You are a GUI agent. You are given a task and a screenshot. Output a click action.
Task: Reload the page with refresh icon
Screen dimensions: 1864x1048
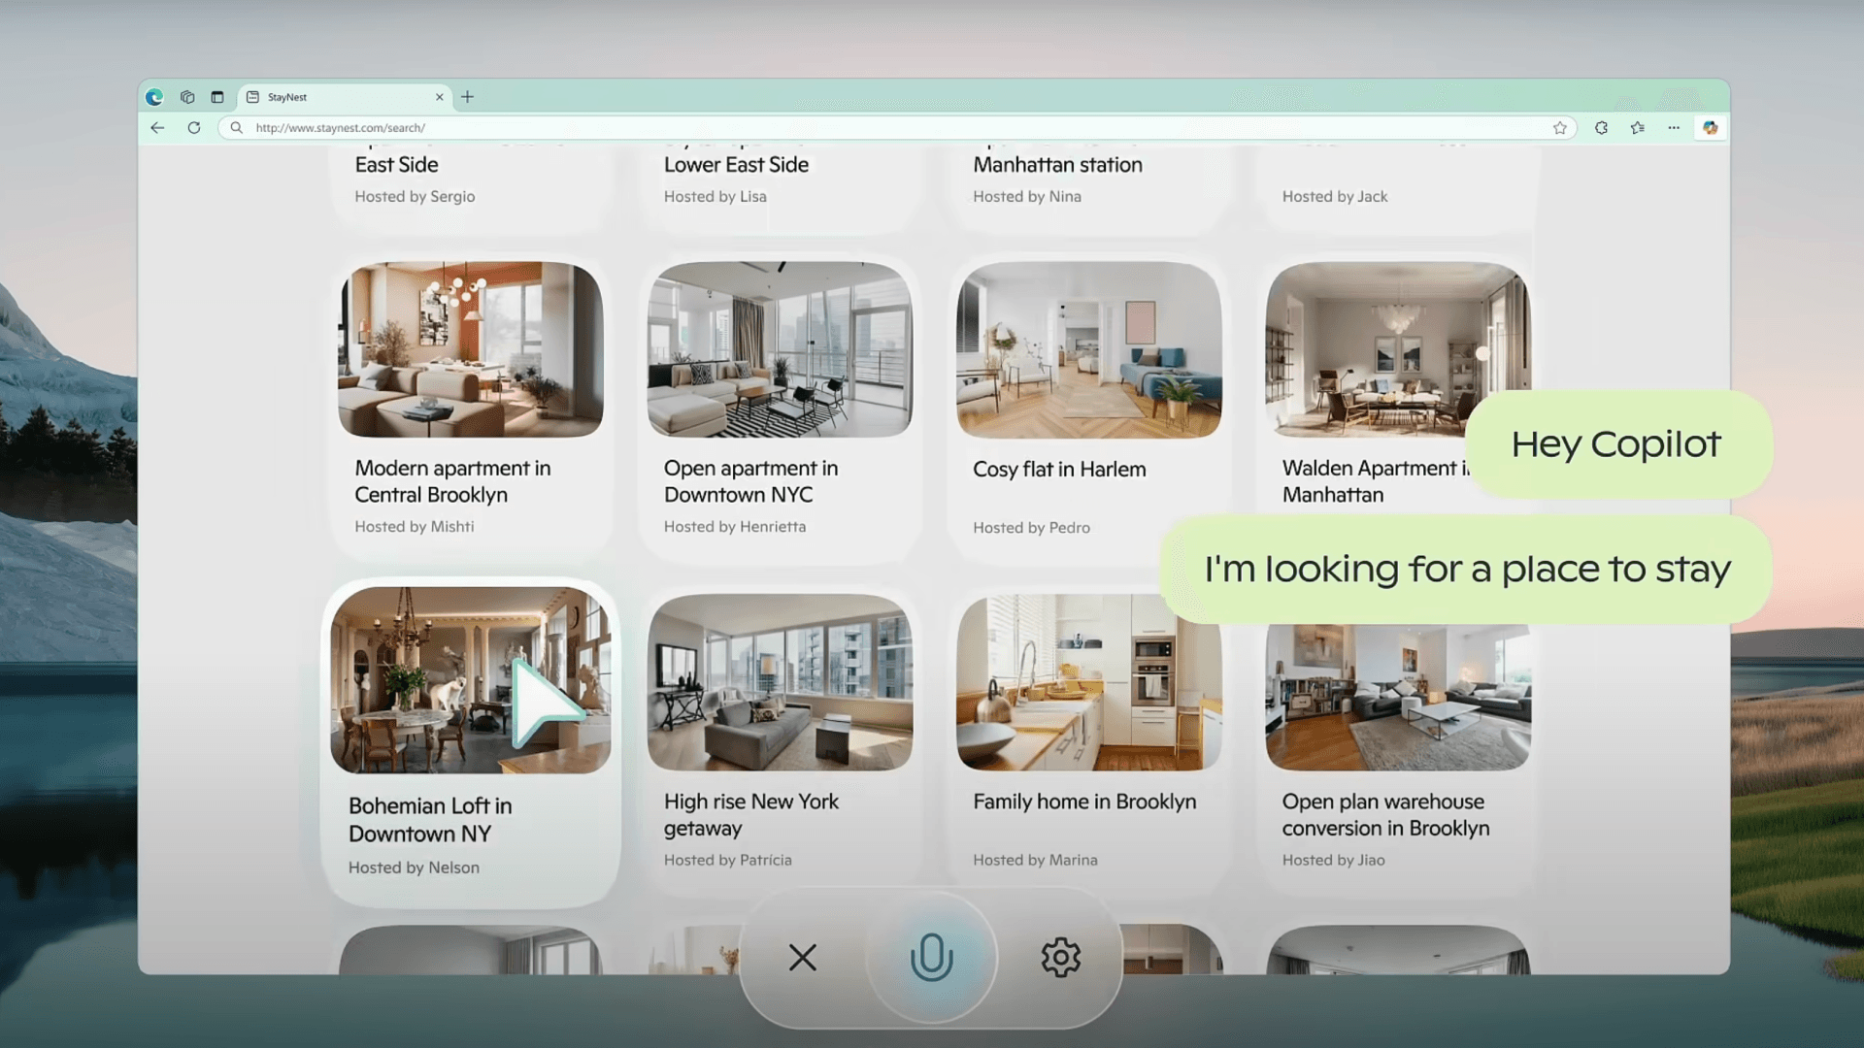tap(194, 127)
